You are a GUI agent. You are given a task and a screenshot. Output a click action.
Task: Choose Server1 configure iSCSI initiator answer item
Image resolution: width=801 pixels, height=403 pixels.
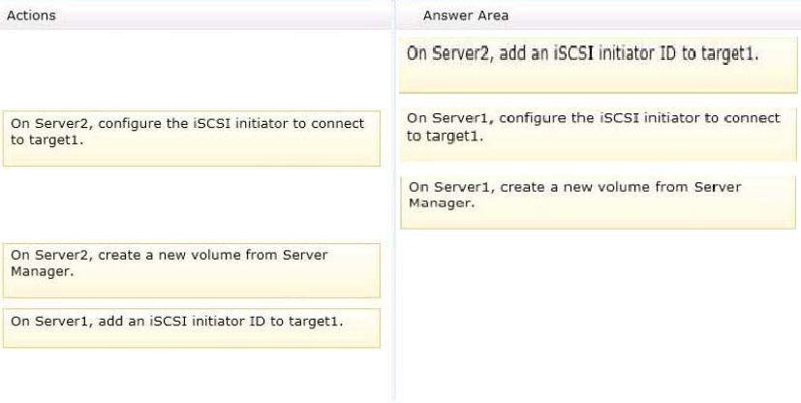click(x=599, y=135)
